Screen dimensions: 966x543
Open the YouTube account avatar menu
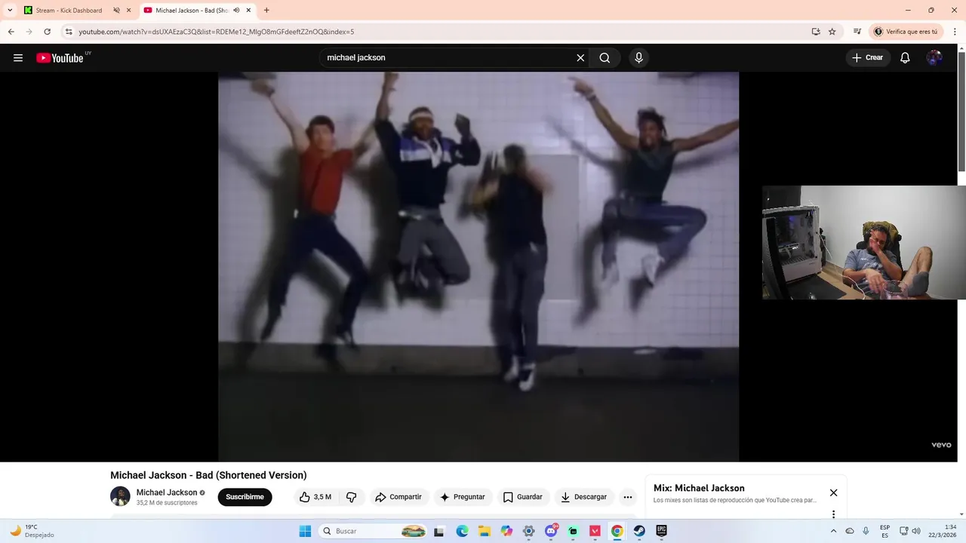click(x=934, y=58)
